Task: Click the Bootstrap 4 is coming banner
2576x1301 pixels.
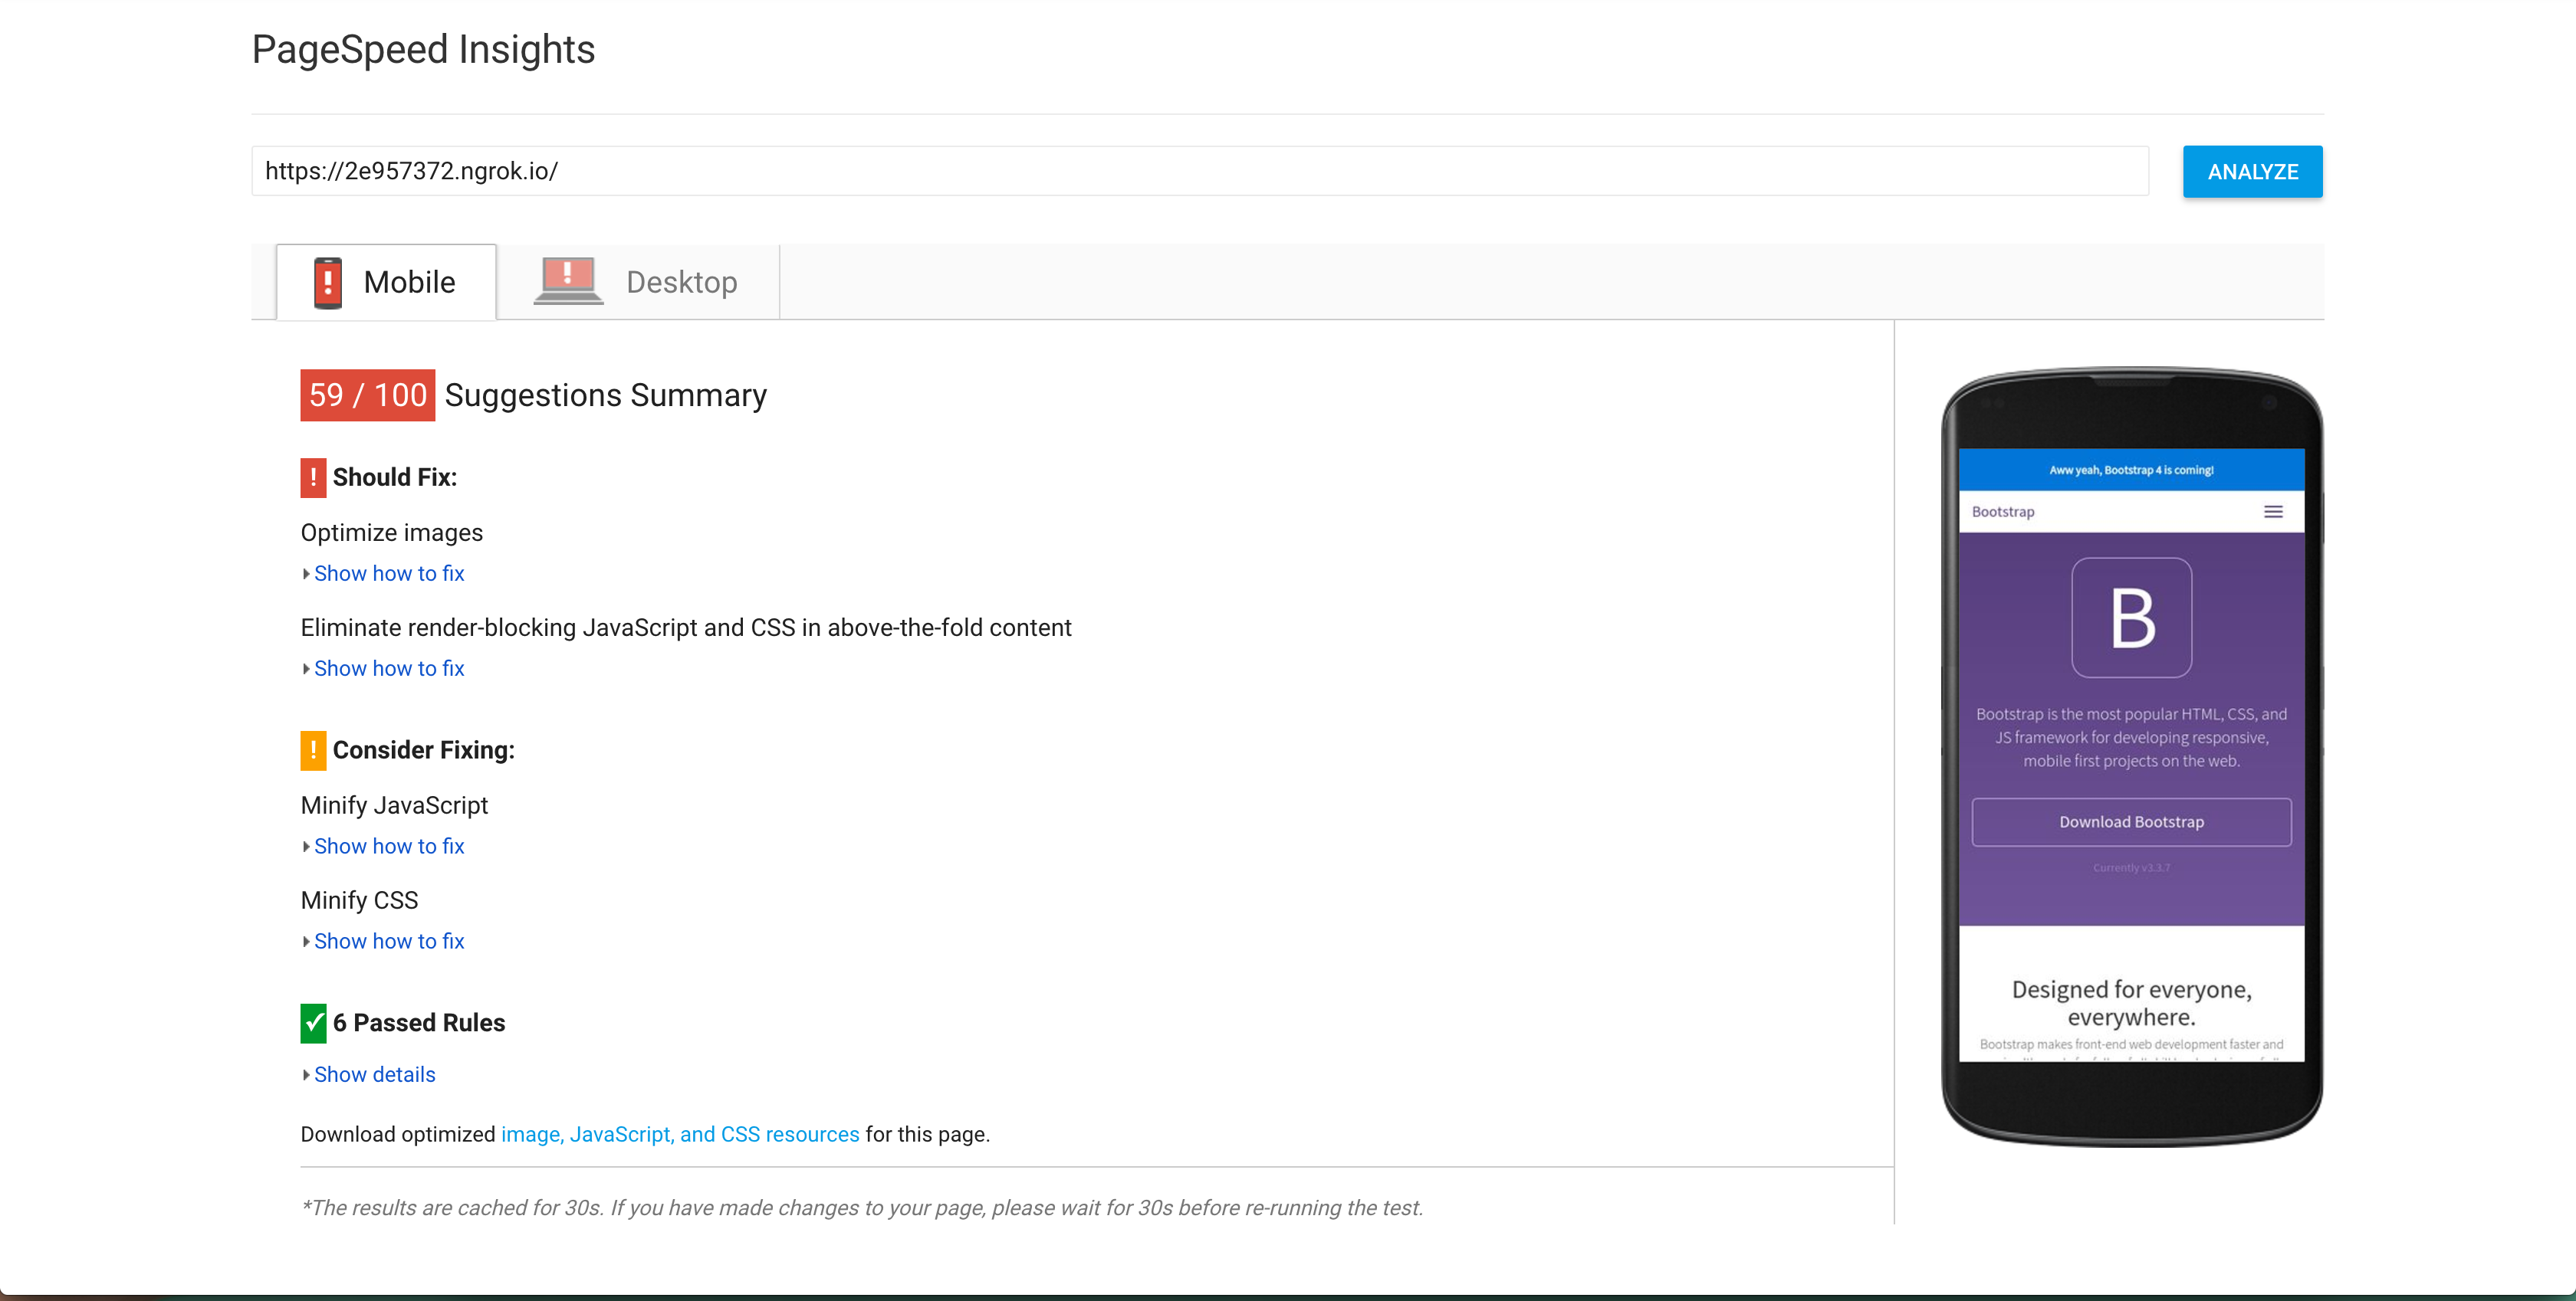Action: coord(2131,470)
